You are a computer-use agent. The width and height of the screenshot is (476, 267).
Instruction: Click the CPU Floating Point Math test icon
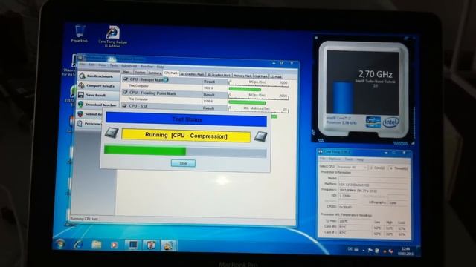pos(125,93)
